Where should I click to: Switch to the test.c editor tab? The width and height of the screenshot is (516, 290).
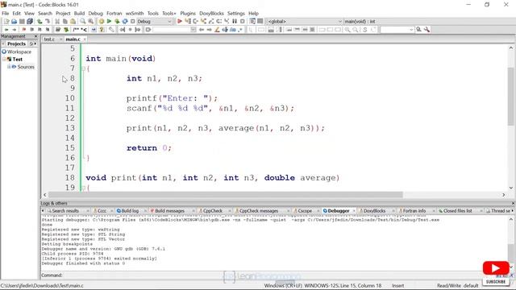tap(49, 39)
